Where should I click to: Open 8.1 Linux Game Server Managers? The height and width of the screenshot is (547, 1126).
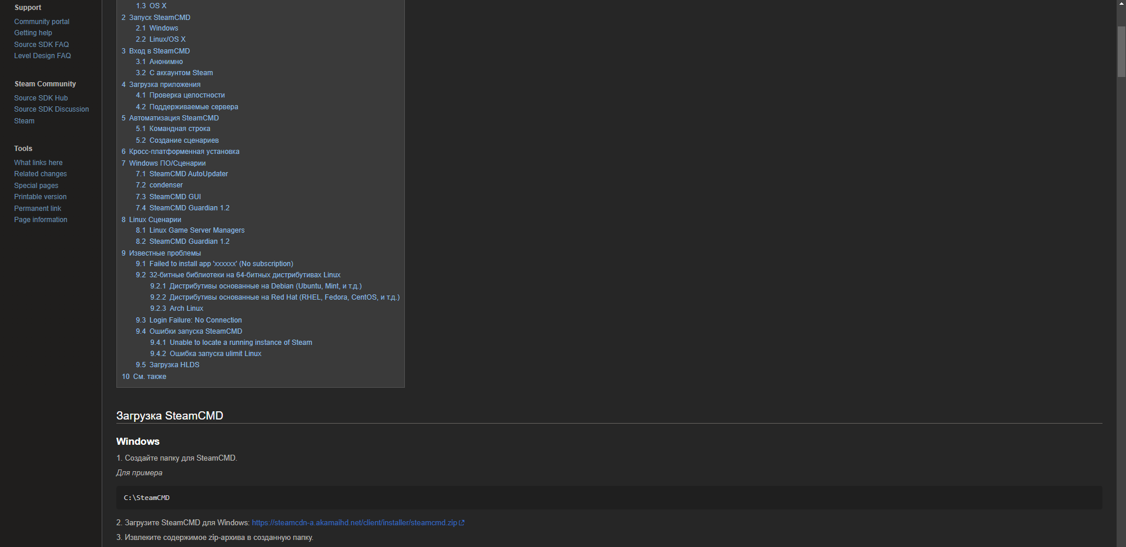(190, 230)
